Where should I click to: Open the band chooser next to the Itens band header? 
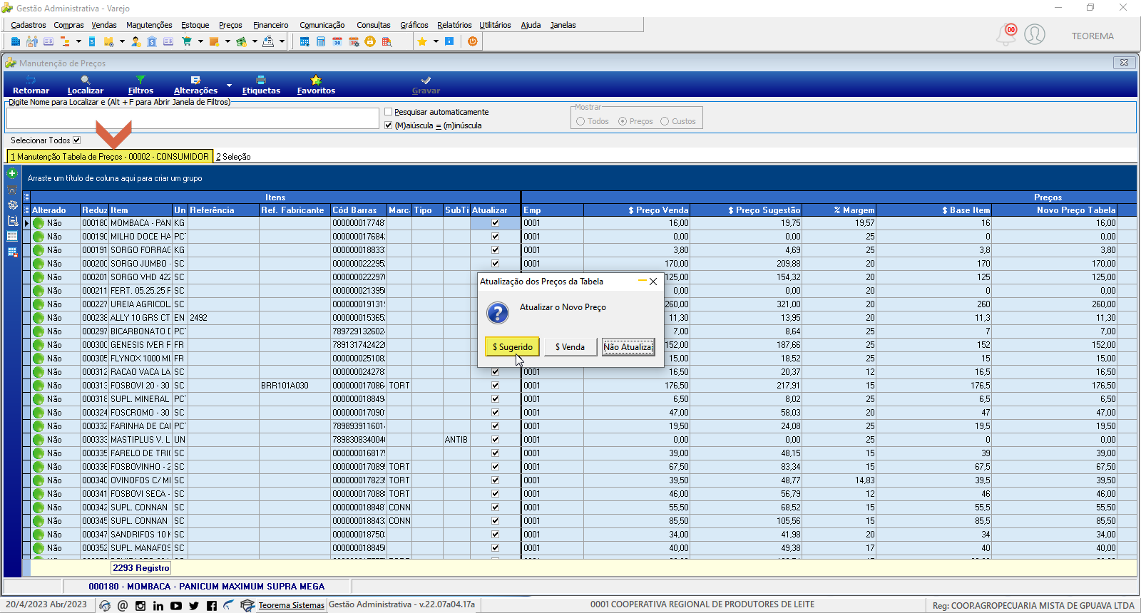[27, 197]
